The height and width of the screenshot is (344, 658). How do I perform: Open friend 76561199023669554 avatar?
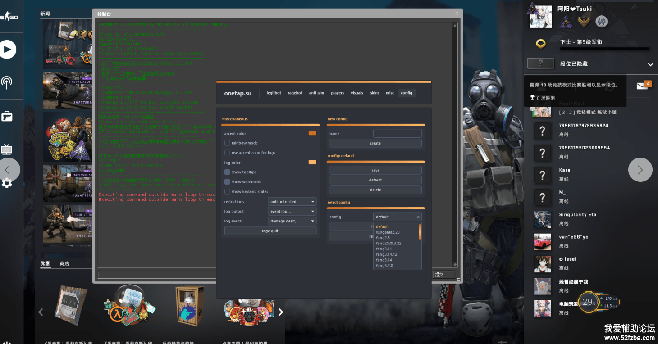pyautogui.click(x=543, y=153)
